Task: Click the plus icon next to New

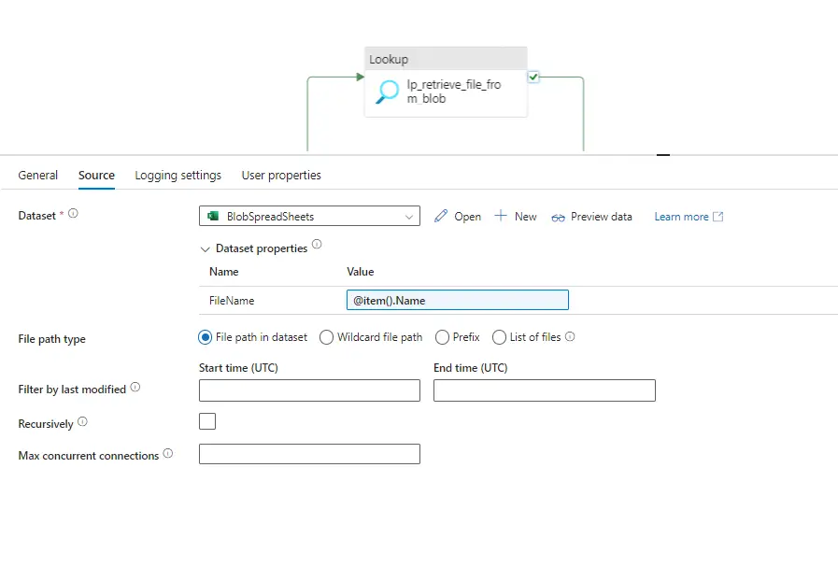Action: click(x=501, y=216)
